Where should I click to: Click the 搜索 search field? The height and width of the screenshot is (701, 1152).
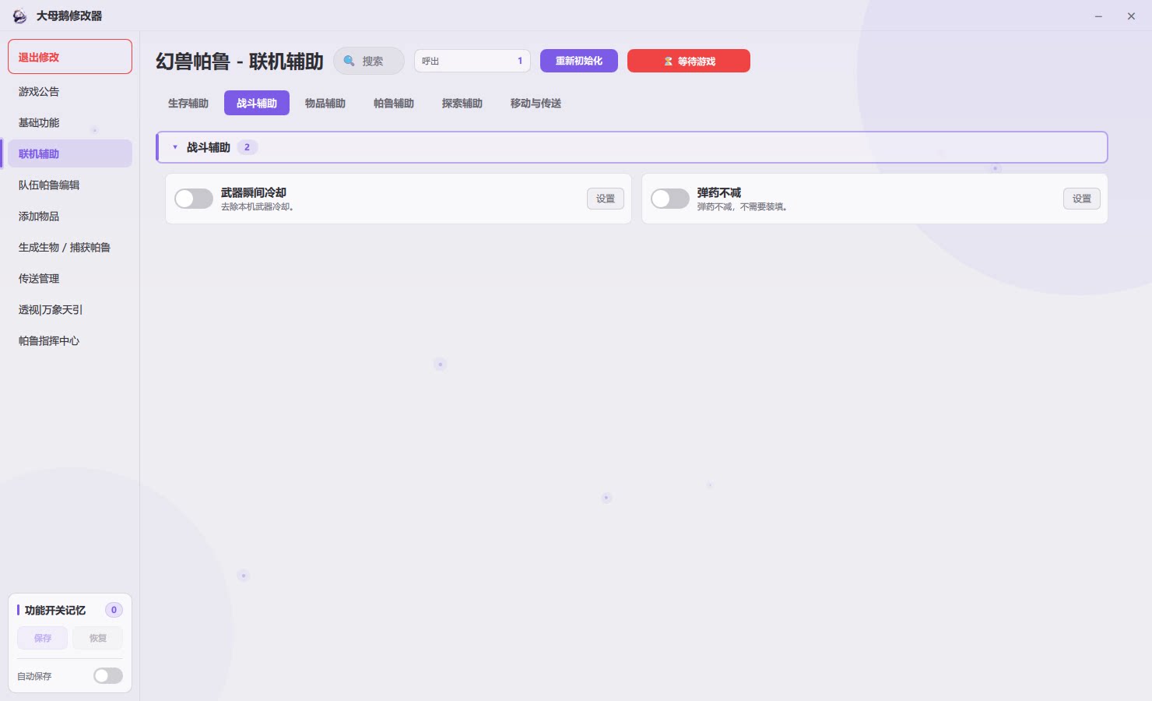click(x=369, y=61)
